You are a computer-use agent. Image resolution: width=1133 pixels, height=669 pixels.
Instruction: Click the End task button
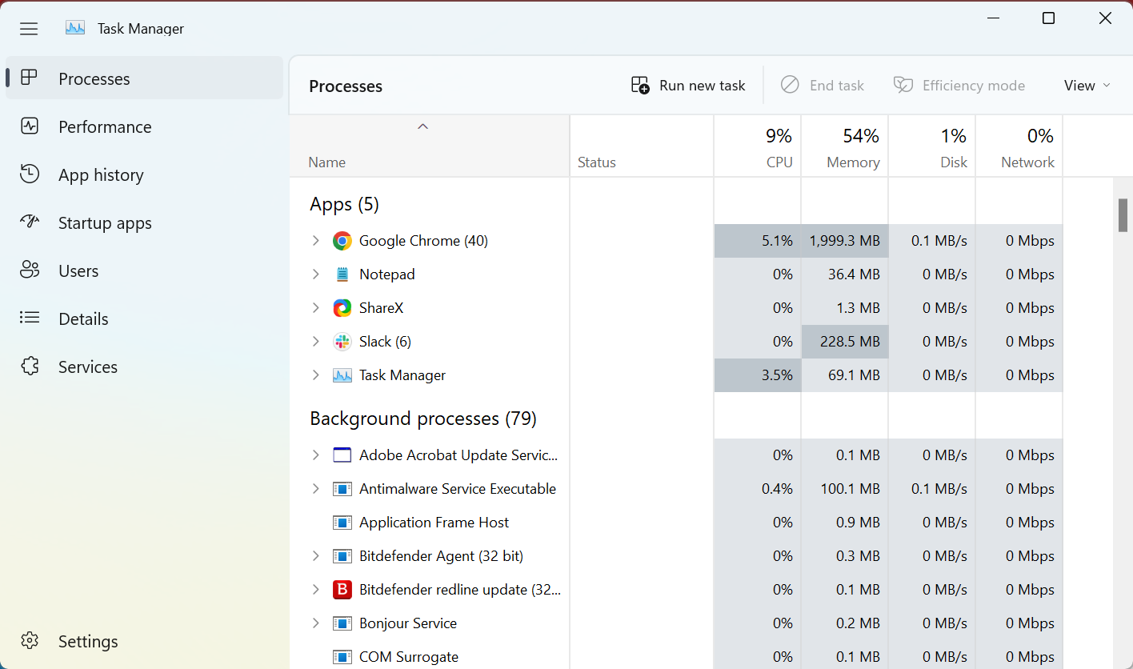point(823,85)
